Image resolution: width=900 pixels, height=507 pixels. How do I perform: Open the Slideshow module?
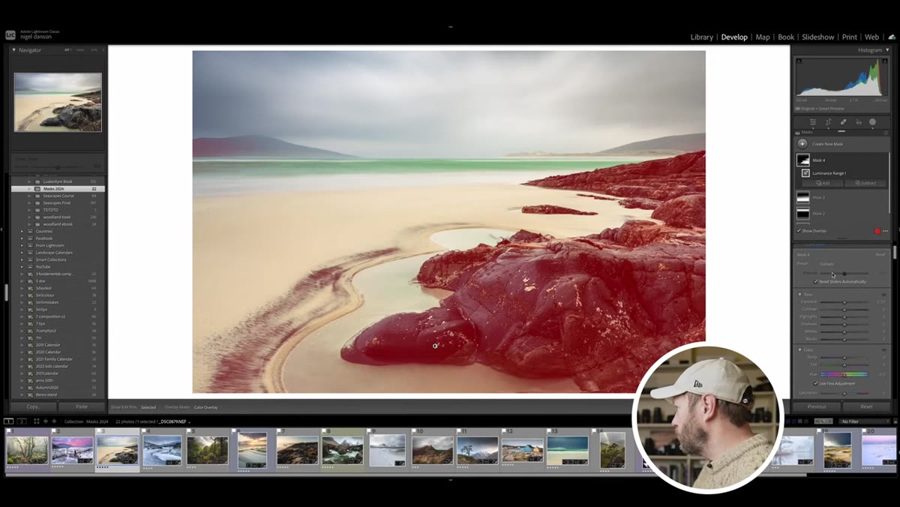pyautogui.click(x=818, y=37)
